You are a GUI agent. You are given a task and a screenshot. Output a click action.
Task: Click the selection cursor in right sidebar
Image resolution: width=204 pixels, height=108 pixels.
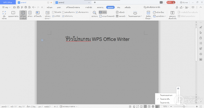point(201,32)
